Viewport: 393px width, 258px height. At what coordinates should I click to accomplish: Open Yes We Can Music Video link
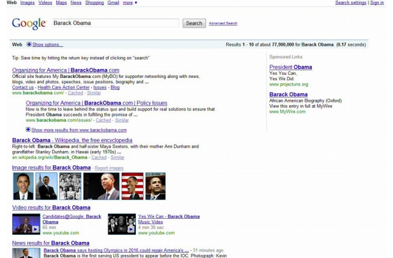169,219
